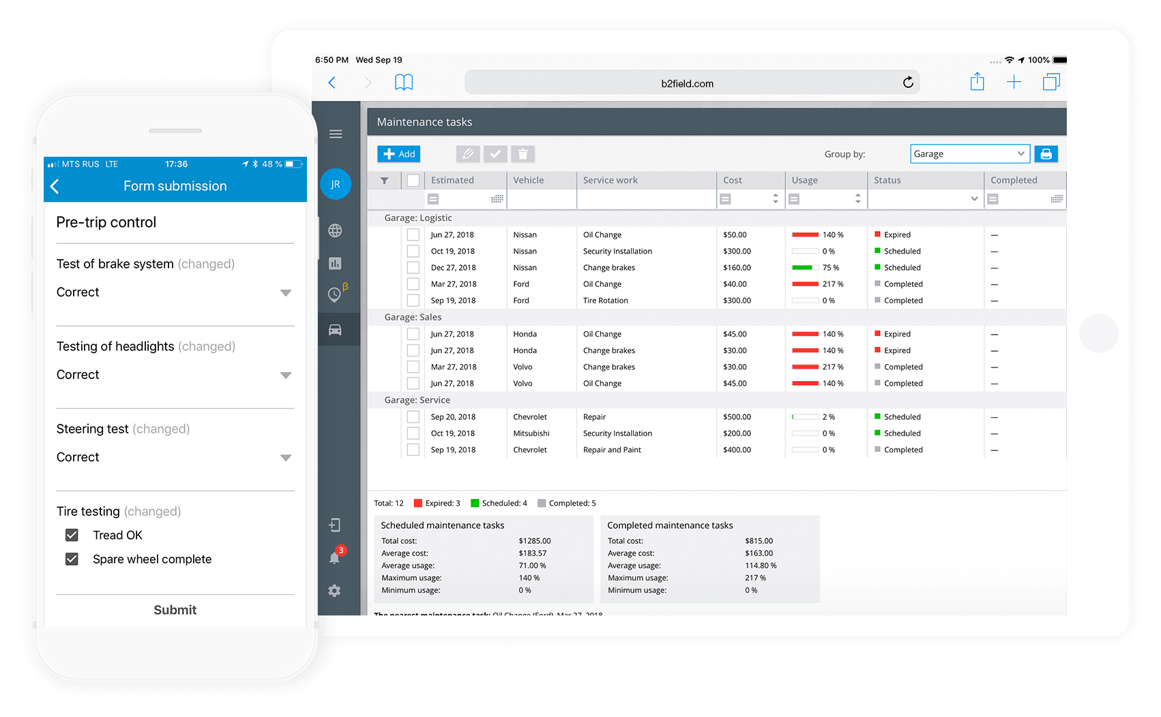The width and height of the screenshot is (1161, 717).
Task: Open settings gear in sidebar
Action: click(334, 591)
